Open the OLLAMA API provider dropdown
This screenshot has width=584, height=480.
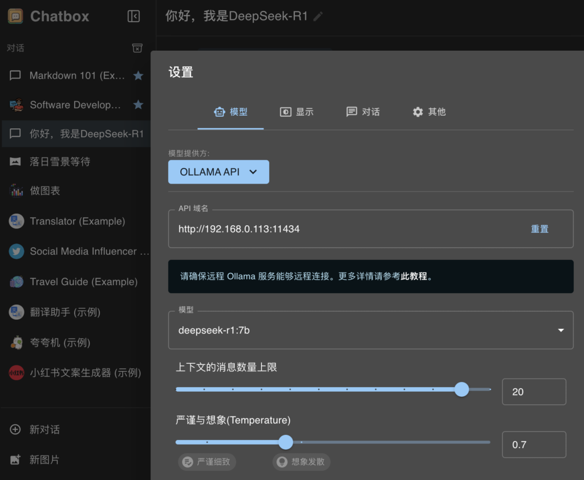tap(218, 172)
